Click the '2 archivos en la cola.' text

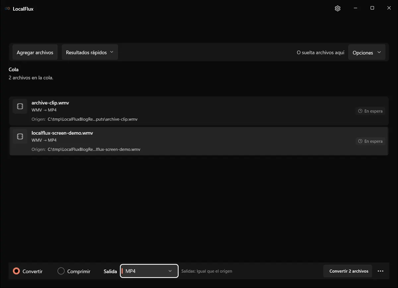pos(31,78)
